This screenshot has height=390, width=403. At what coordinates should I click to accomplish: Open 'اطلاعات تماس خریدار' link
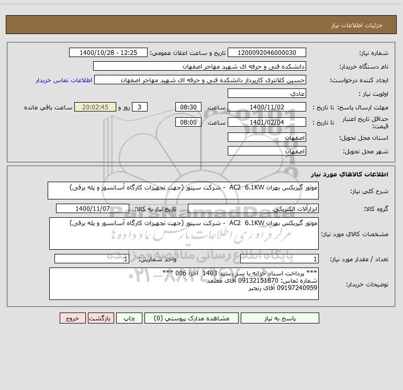64,80
